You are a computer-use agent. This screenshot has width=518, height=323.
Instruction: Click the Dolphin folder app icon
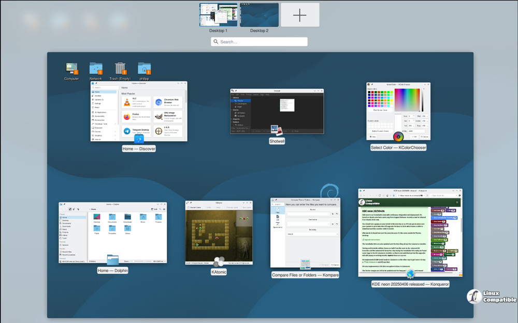point(113,259)
